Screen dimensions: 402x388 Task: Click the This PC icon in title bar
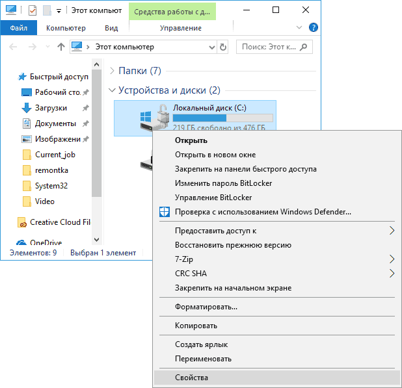pyautogui.click(x=11, y=10)
